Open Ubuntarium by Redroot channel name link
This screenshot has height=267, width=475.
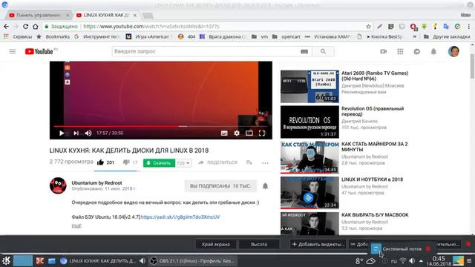tap(96, 183)
